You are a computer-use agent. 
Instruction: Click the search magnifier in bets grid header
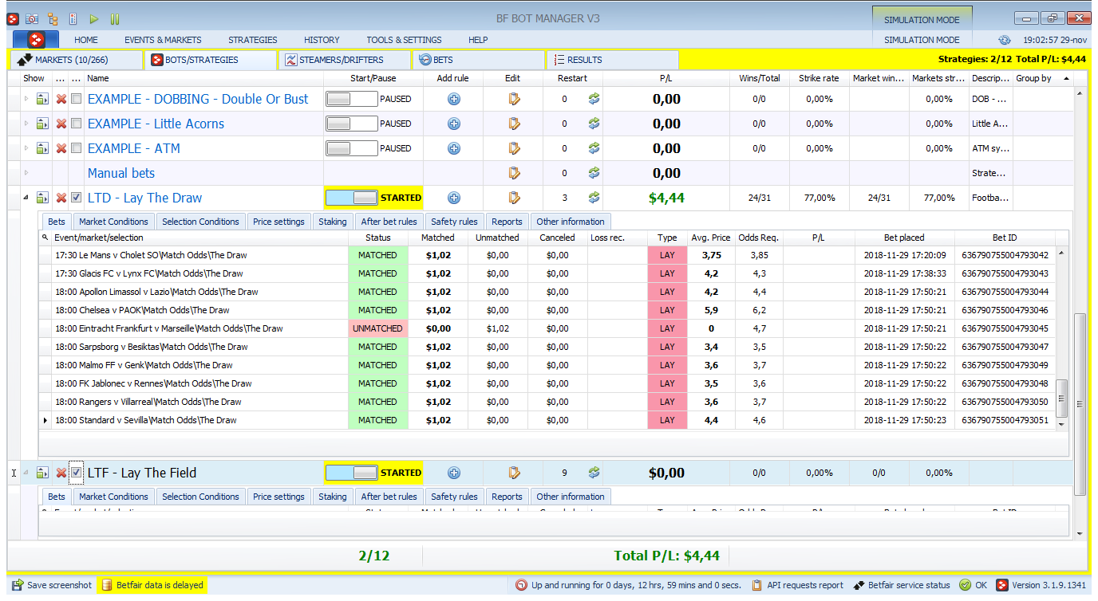pos(45,238)
